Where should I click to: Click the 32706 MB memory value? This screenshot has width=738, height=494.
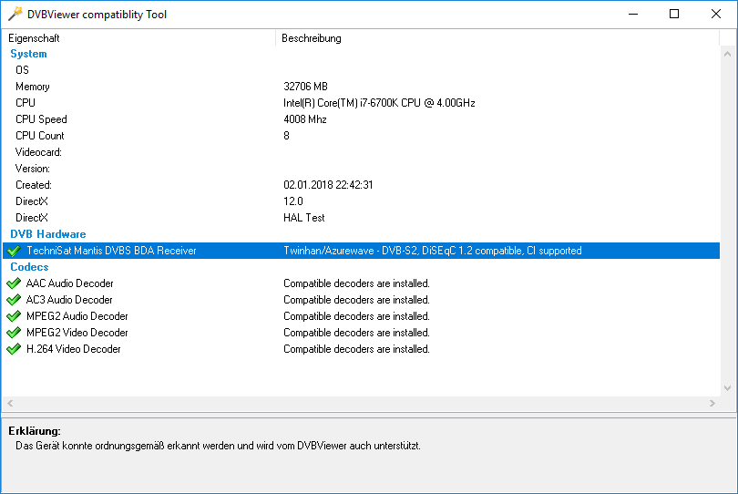pyautogui.click(x=305, y=87)
